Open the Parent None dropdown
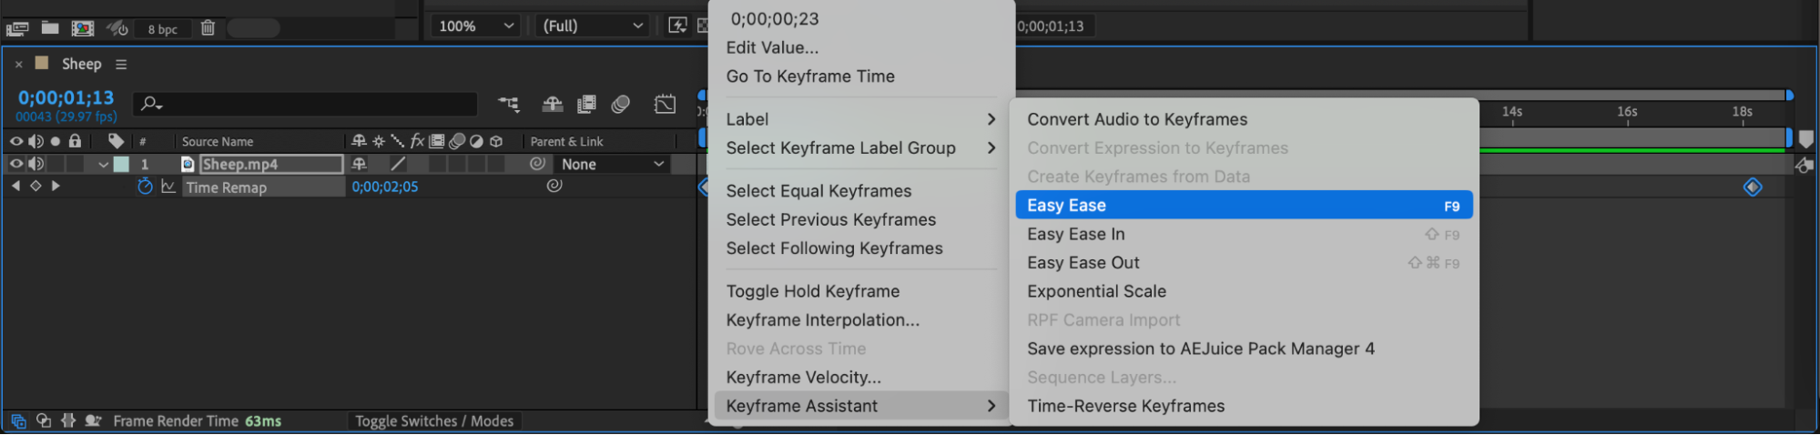 612,164
